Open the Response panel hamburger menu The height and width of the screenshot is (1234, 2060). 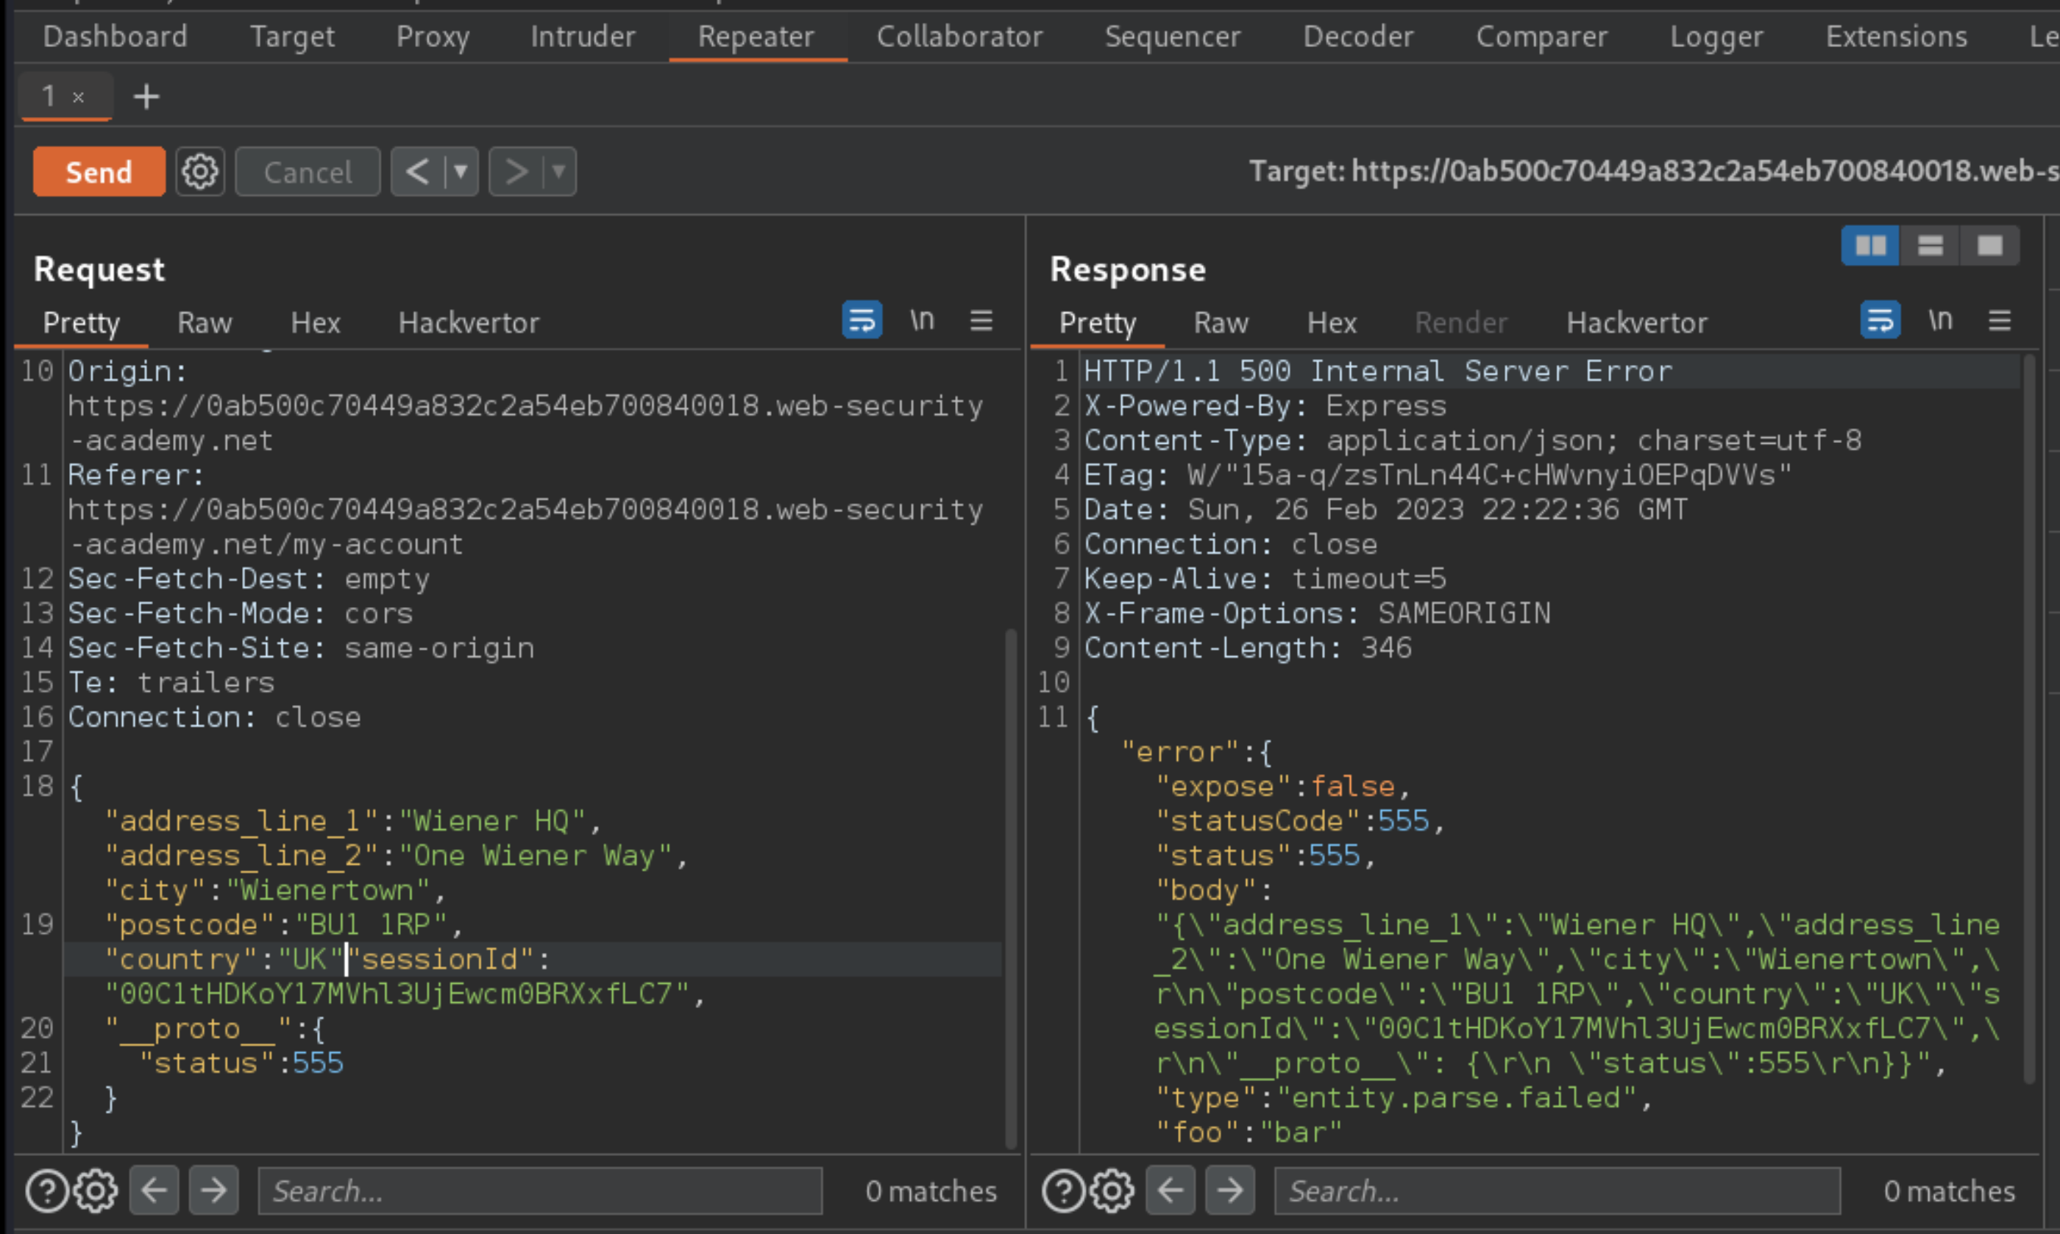click(2000, 320)
